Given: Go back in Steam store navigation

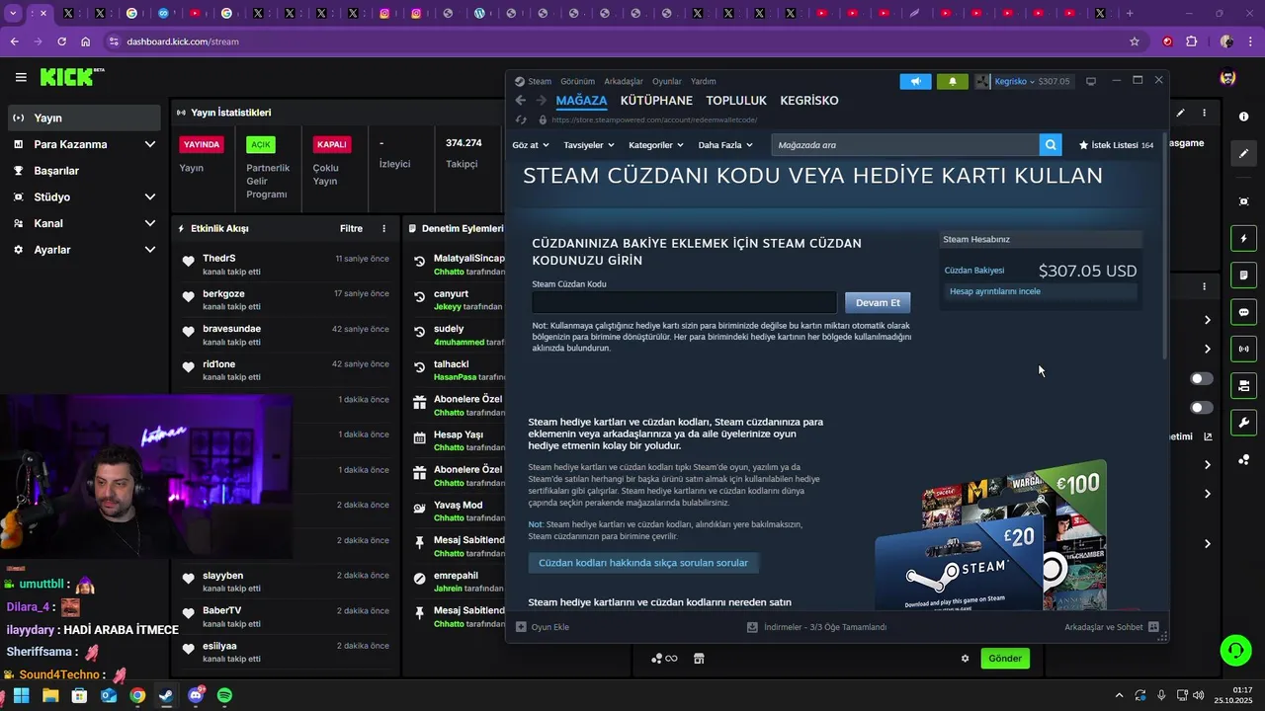Looking at the screenshot, I should (x=521, y=101).
